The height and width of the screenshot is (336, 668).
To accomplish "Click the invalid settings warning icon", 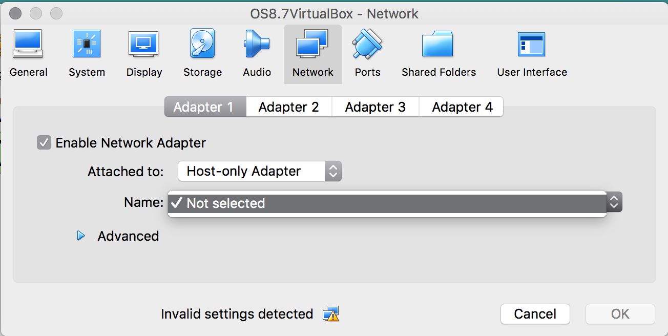I will pyautogui.click(x=331, y=313).
